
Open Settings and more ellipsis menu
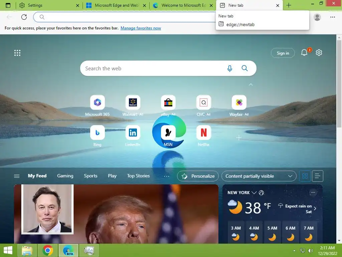click(x=332, y=17)
